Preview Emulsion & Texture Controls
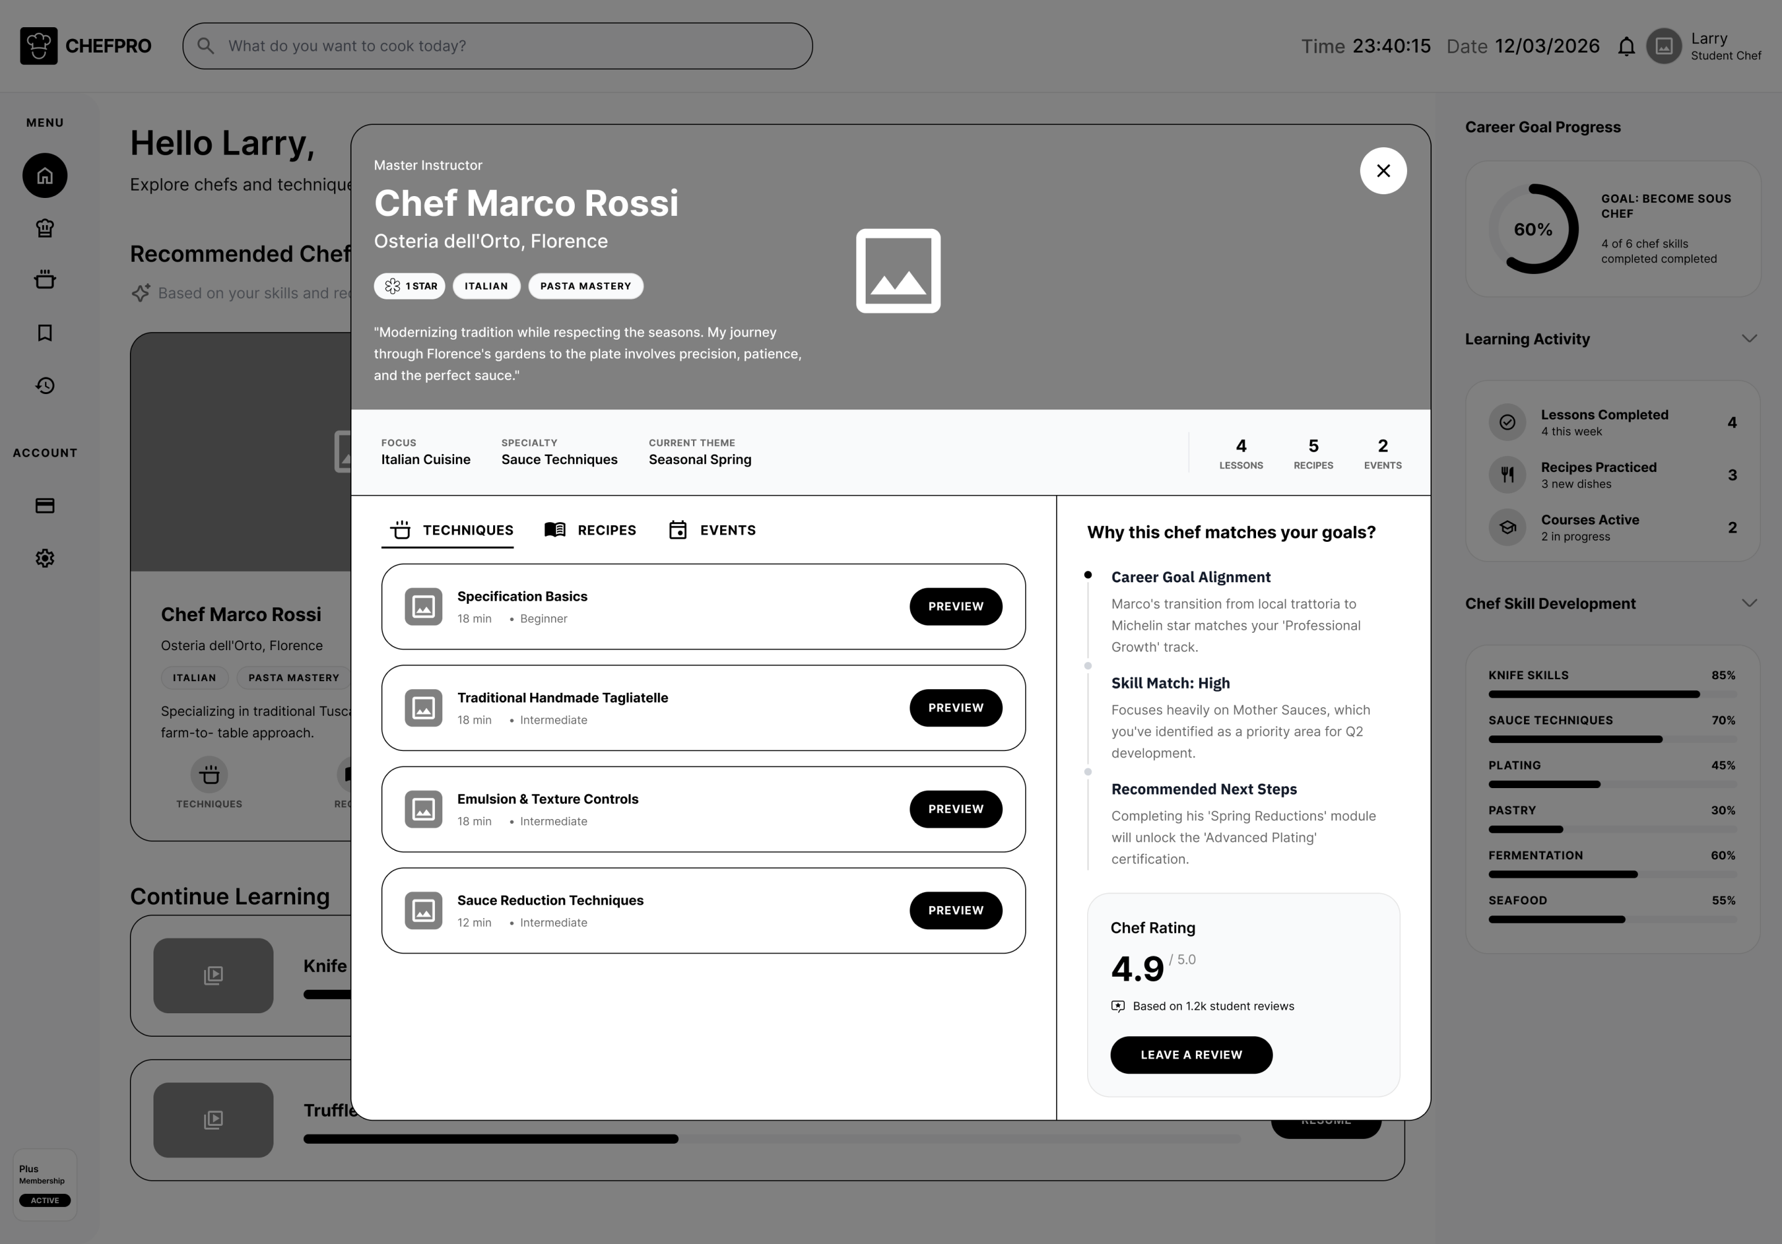Viewport: 1782px width, 1244px height. point(955,809)
